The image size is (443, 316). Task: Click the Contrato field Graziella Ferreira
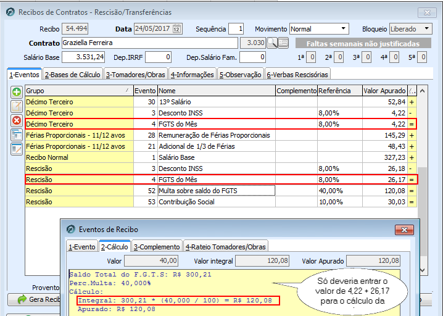[150, 43]
